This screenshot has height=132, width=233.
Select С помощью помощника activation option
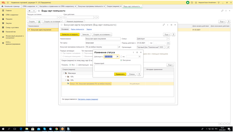(61, 56)
